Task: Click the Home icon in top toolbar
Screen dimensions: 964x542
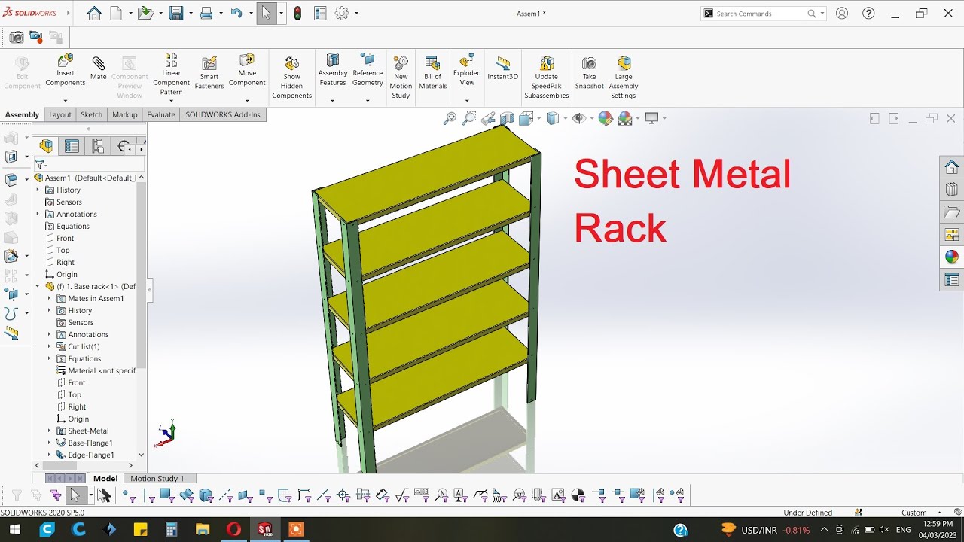Action: pos(94,13)
